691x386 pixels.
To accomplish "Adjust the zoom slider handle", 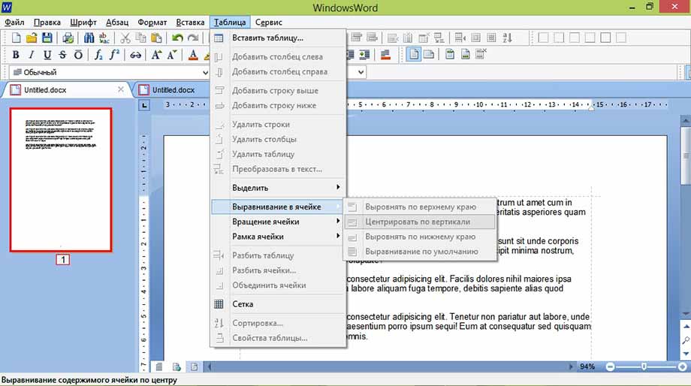I will click(644, 366).
